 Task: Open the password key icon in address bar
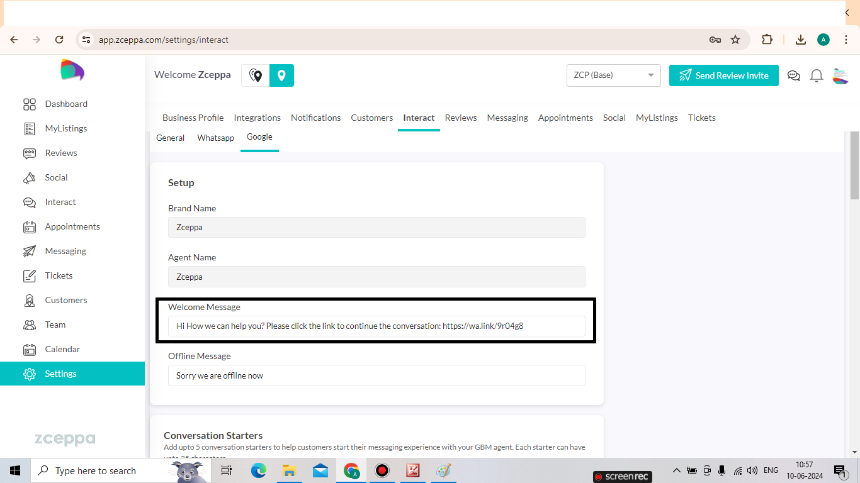pos(715,40)
